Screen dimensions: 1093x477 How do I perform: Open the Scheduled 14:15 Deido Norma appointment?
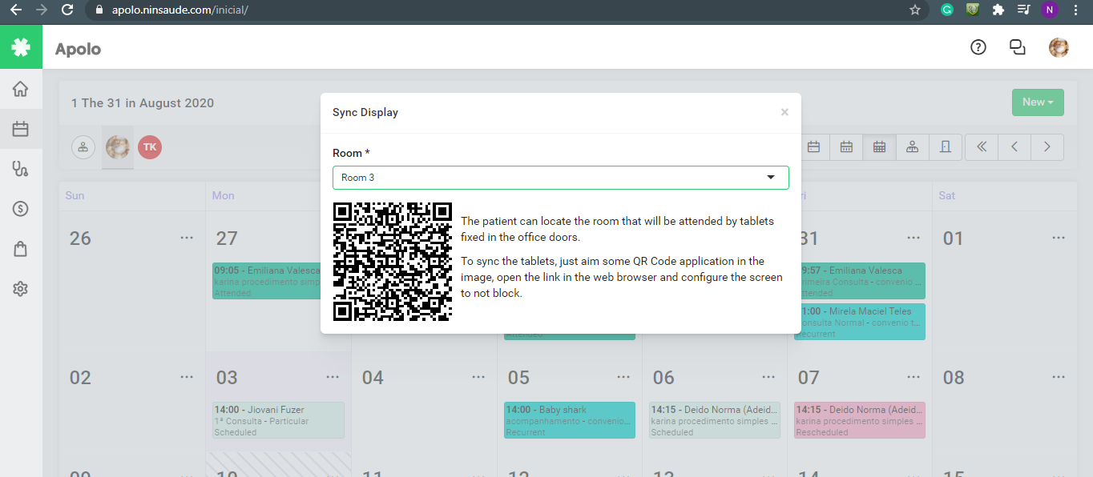pos(716,420)
